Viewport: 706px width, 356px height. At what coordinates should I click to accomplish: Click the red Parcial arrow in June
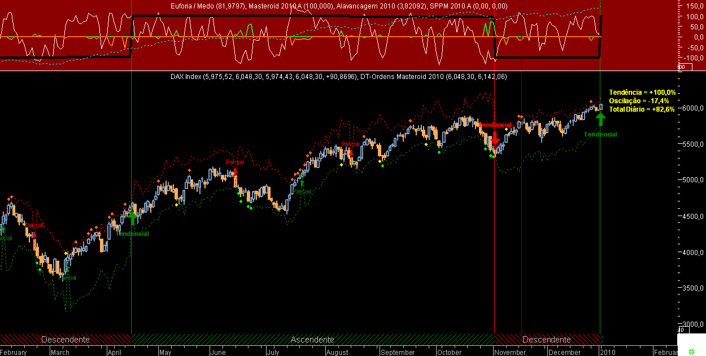point(235,170)
